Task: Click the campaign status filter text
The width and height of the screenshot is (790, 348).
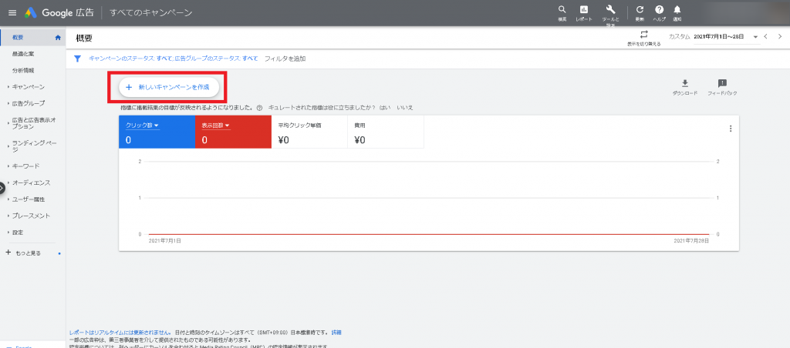Action: [130, 59]
